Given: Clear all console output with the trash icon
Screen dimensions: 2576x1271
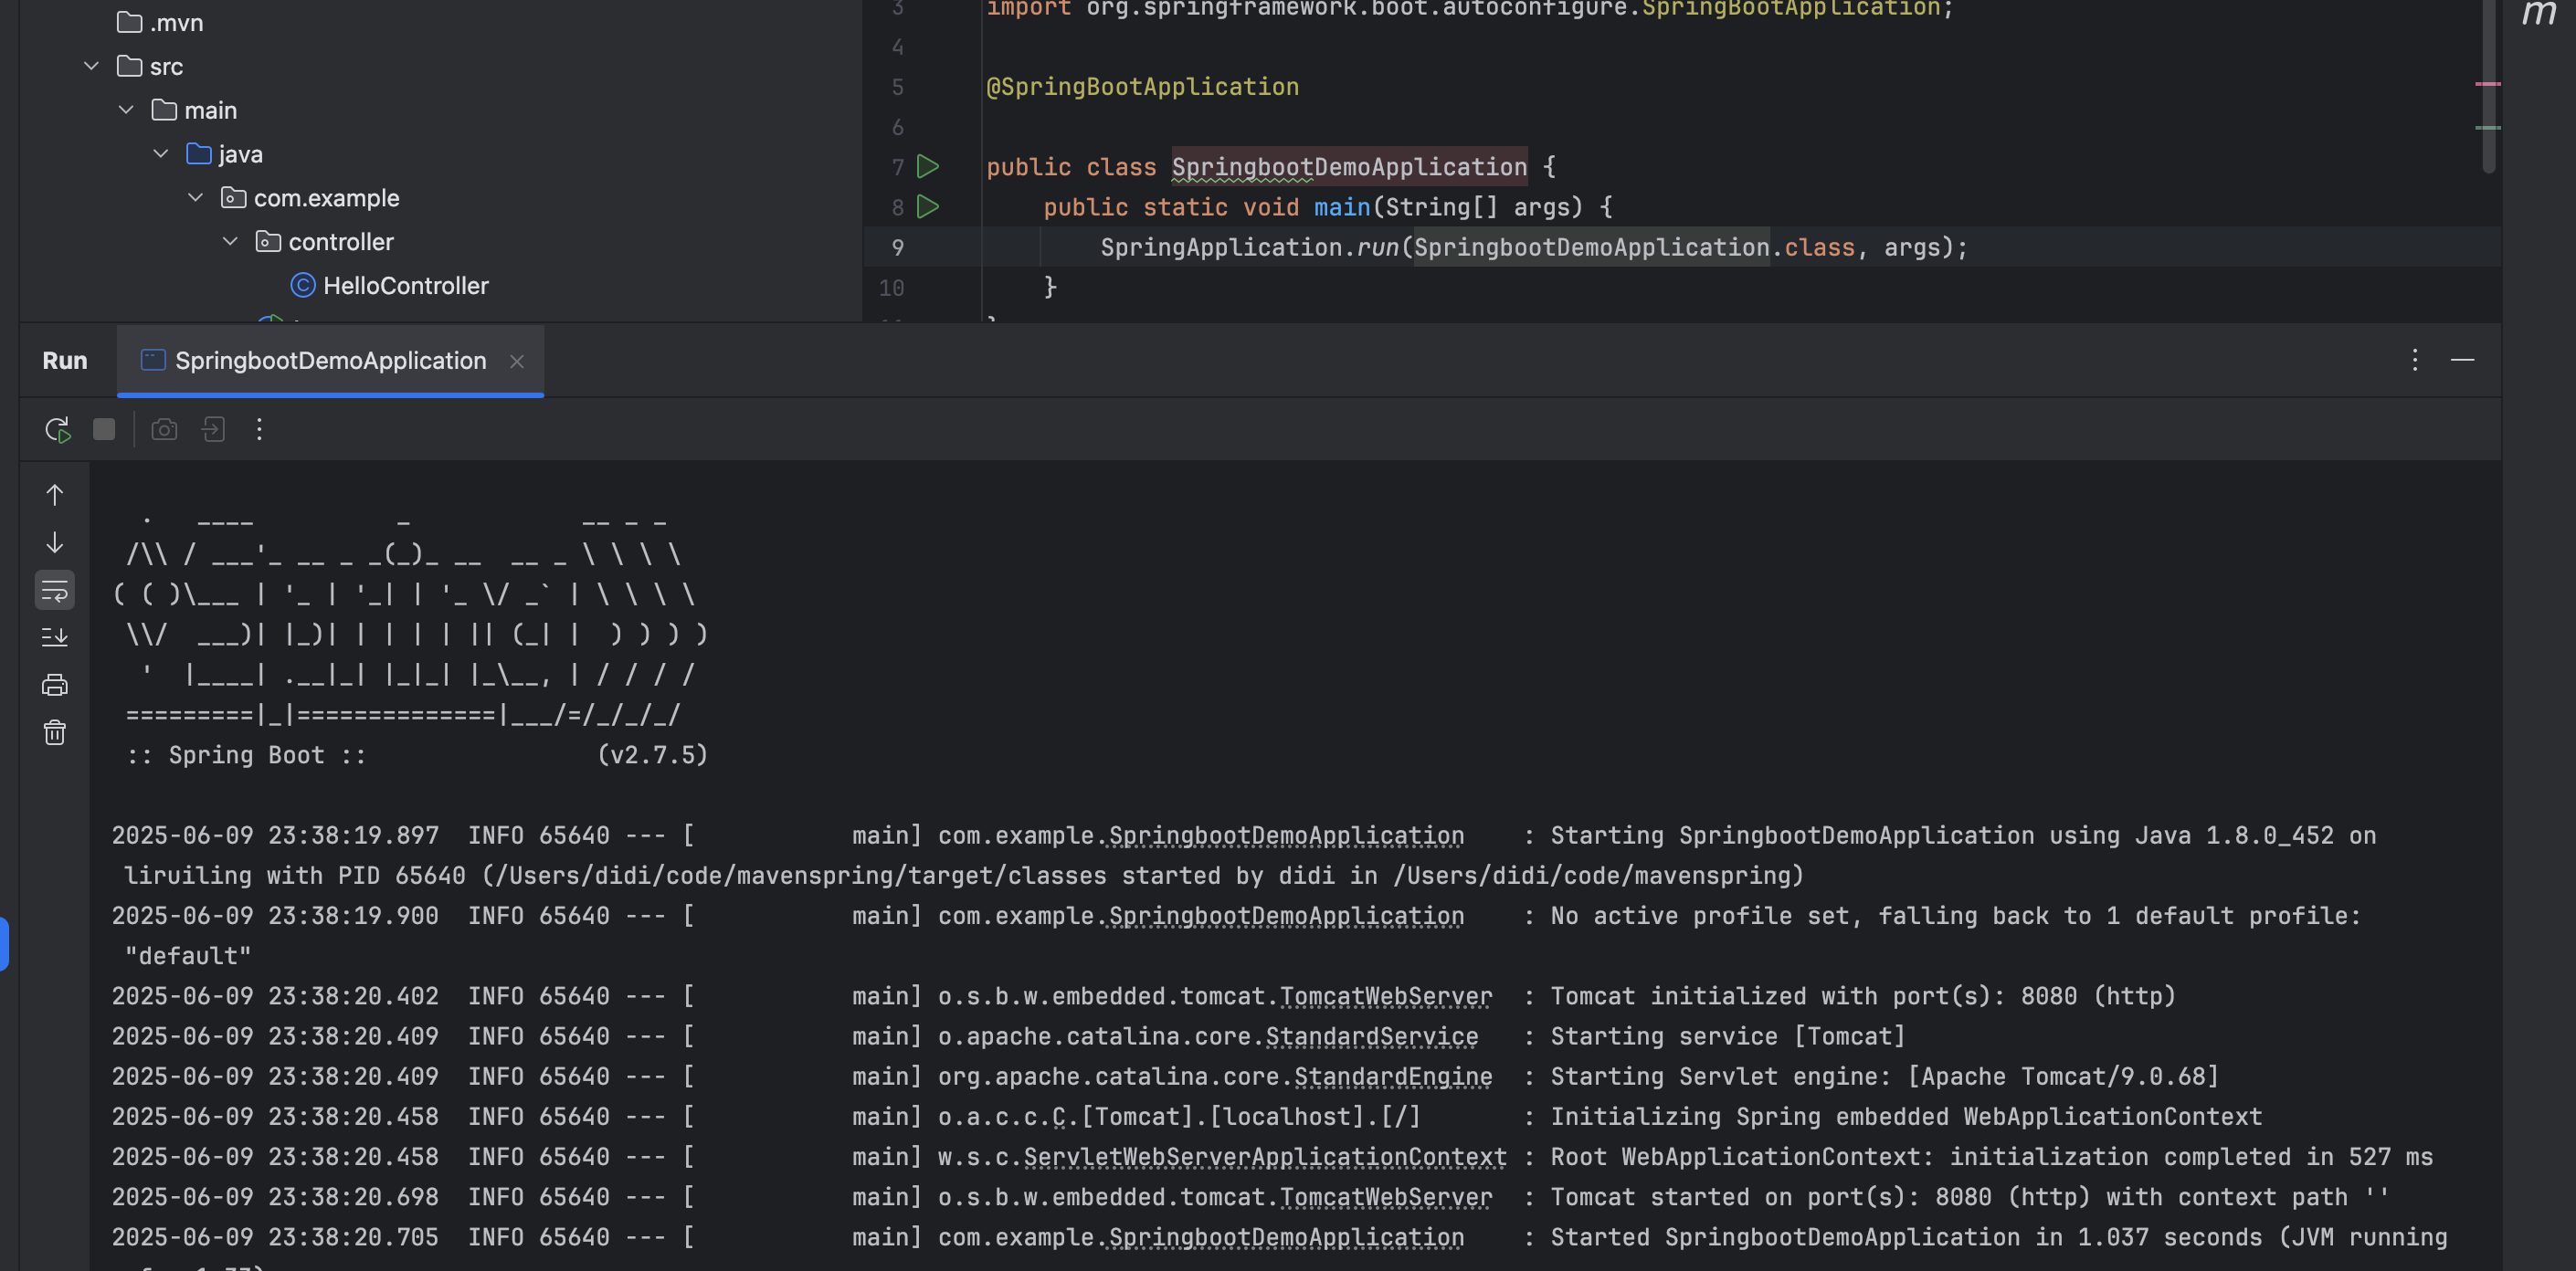Looking at the screenshot, I should click(55, 733).
